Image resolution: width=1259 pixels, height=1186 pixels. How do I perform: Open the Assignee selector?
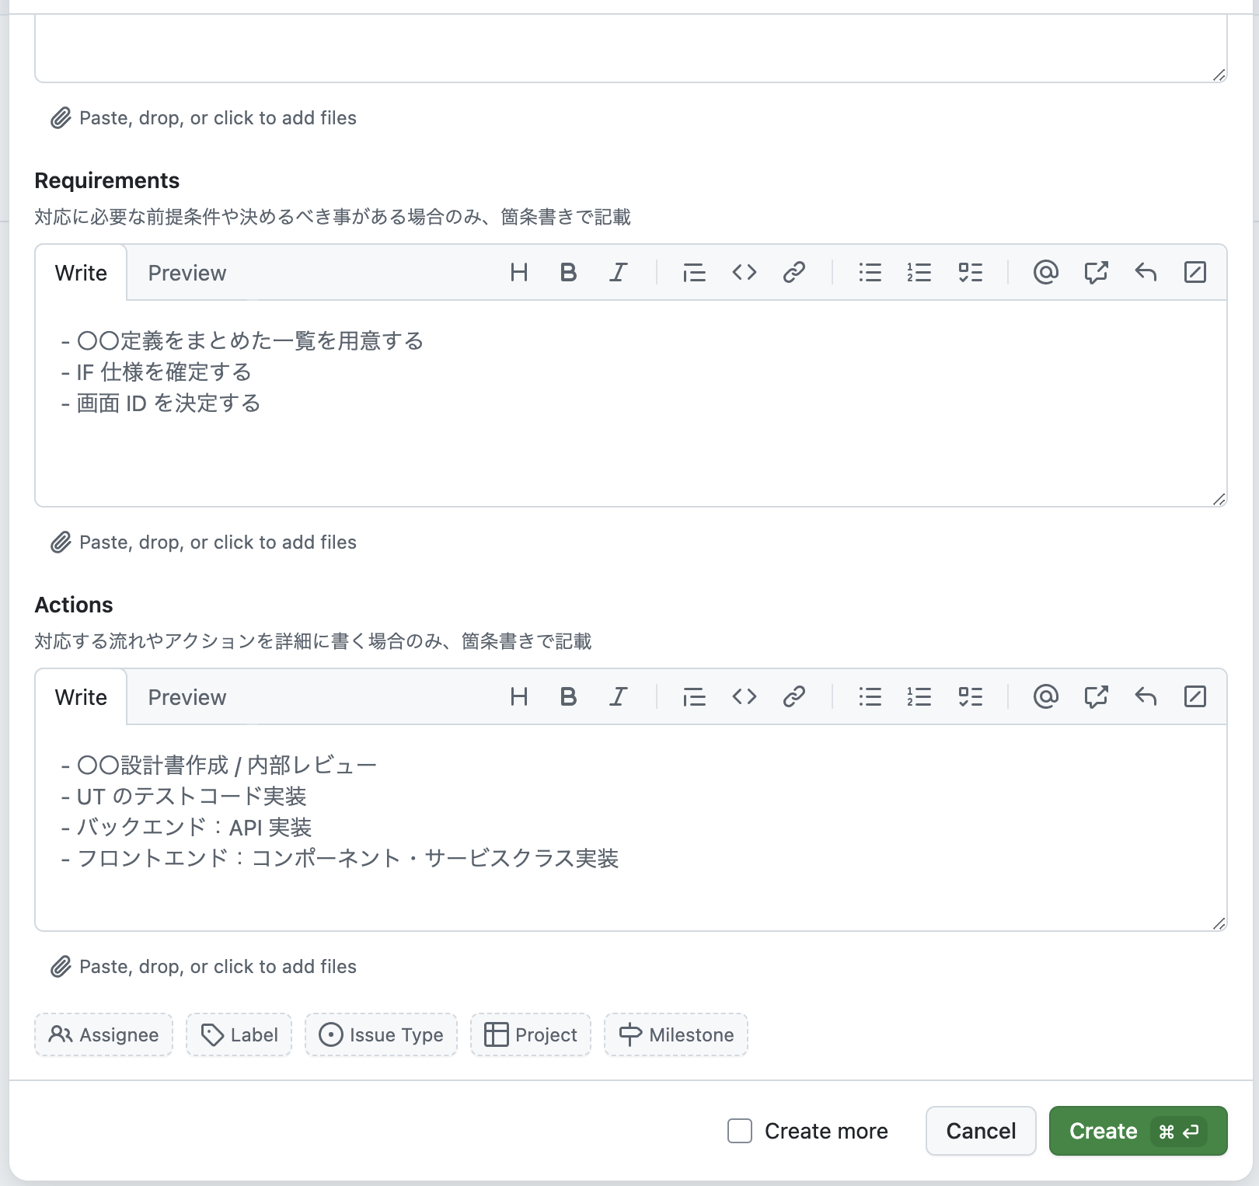[103, 1034]
